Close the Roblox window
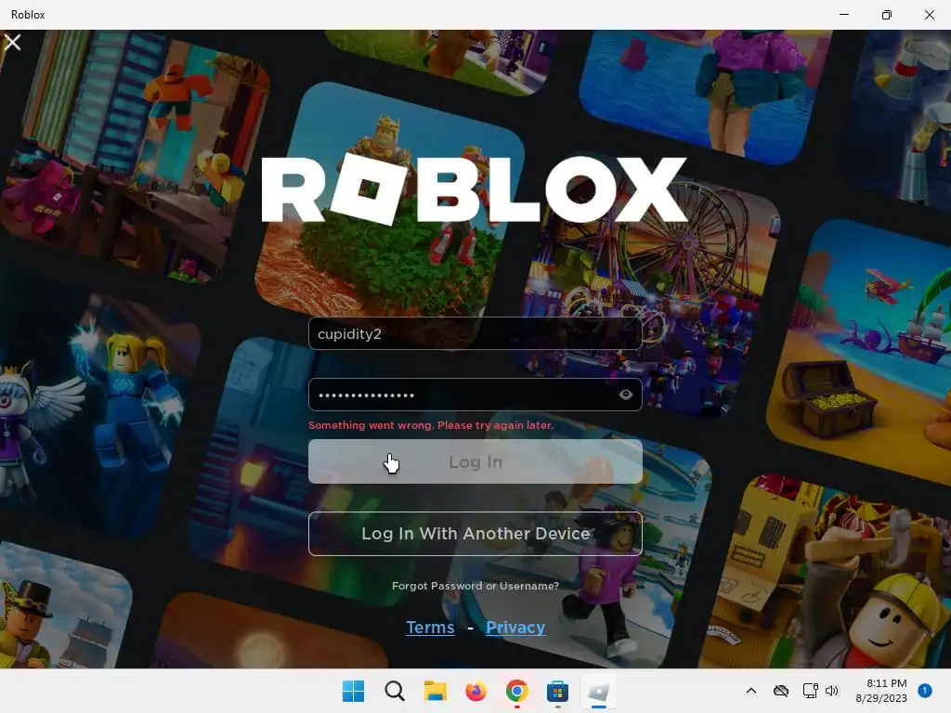The height and width of the screenshot is (713, 951). (929, 15)
